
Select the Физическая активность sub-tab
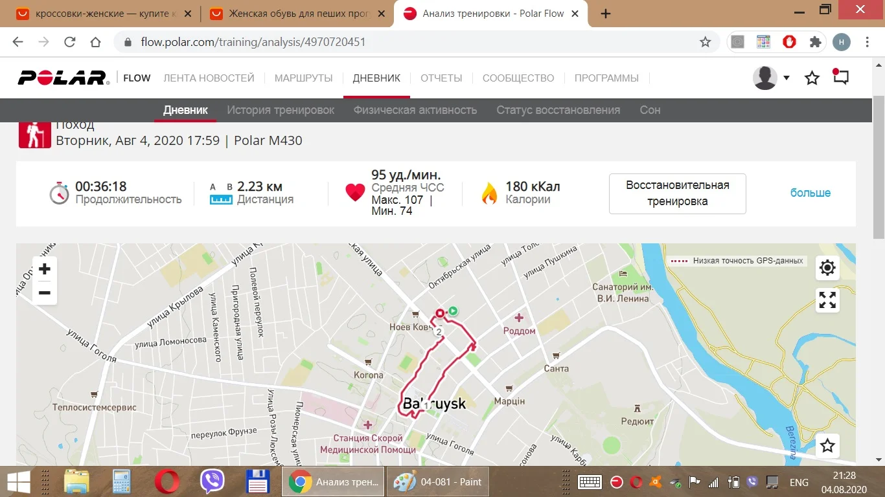pyautogui.click(x=415, y=110)
